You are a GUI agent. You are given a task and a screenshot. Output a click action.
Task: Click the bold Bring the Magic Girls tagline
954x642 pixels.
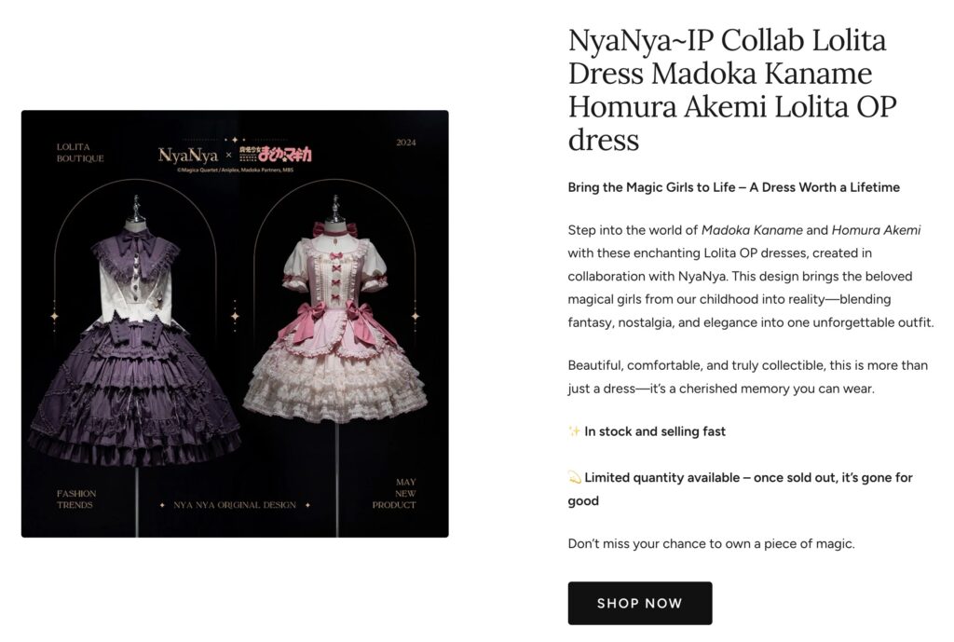[733, 187]
